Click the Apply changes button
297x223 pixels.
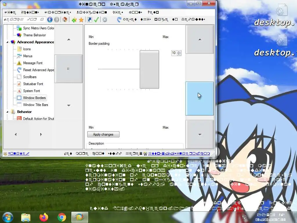point(104,134)
